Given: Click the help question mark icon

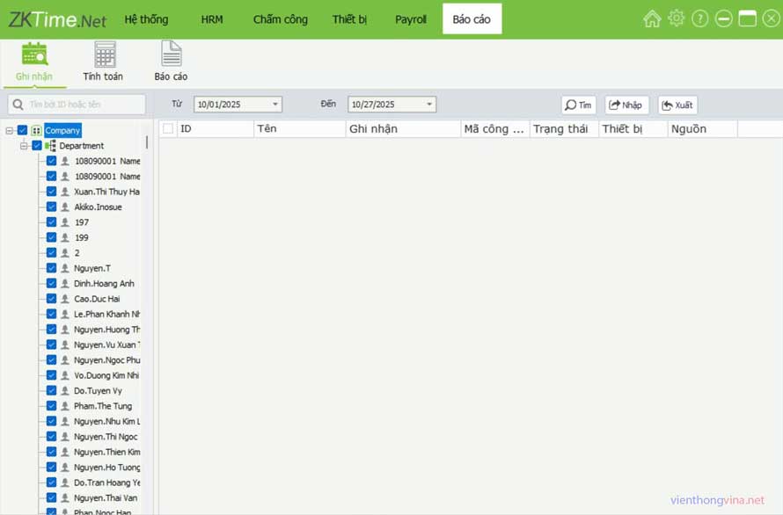Looking at the screenshot, I should [x=699, y=18].
